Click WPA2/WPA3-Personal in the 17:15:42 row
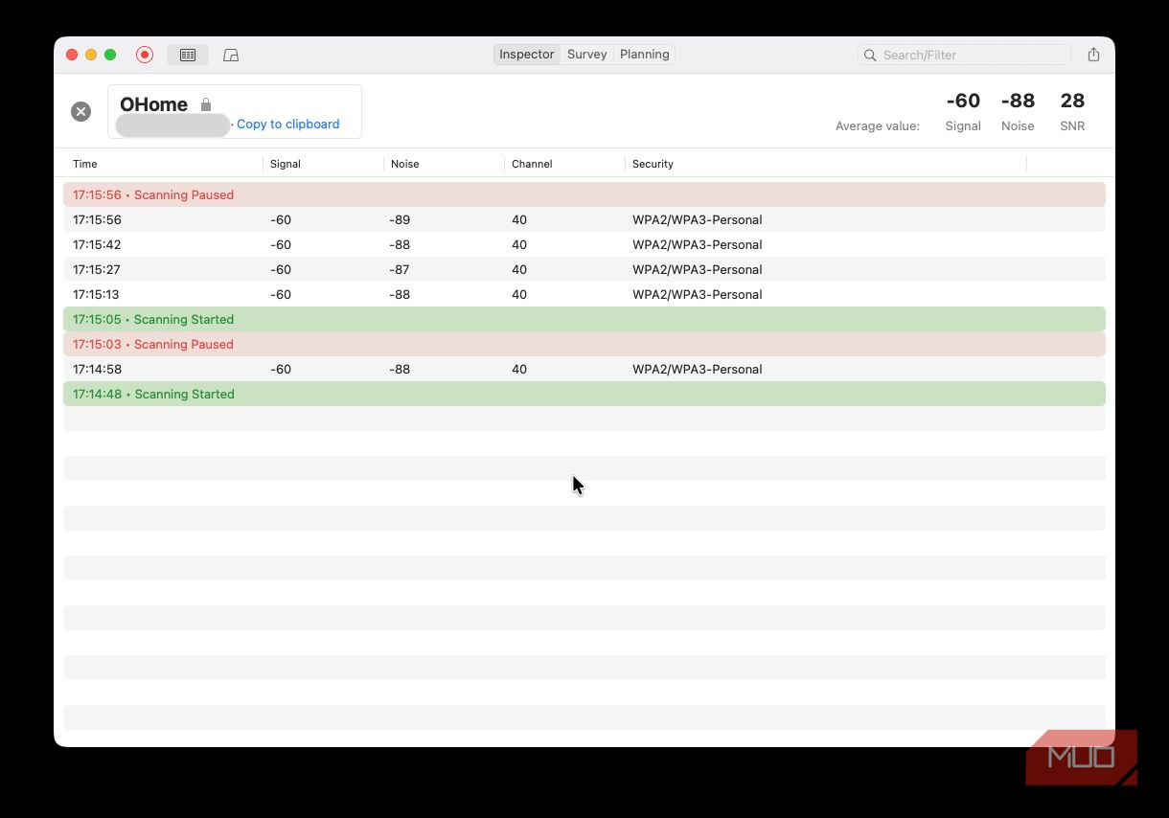This screenshot has width=1169, height=818. 697,244
